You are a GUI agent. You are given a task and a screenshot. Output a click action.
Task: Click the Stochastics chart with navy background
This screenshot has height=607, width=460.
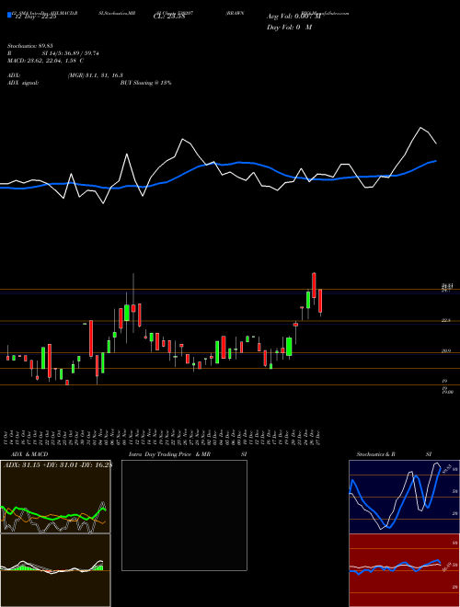click(404, 497)
